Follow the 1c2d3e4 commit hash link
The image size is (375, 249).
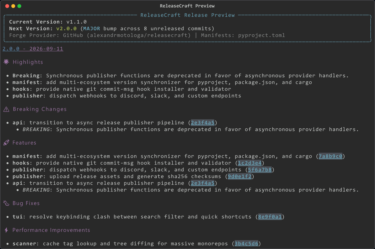point(250,163)
